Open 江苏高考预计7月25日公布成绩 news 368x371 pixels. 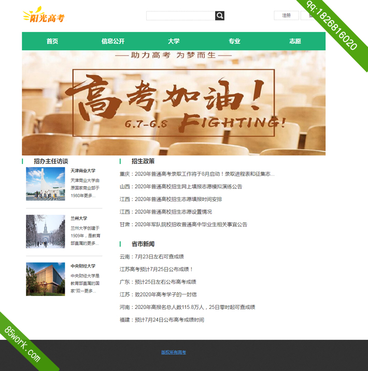157,269
